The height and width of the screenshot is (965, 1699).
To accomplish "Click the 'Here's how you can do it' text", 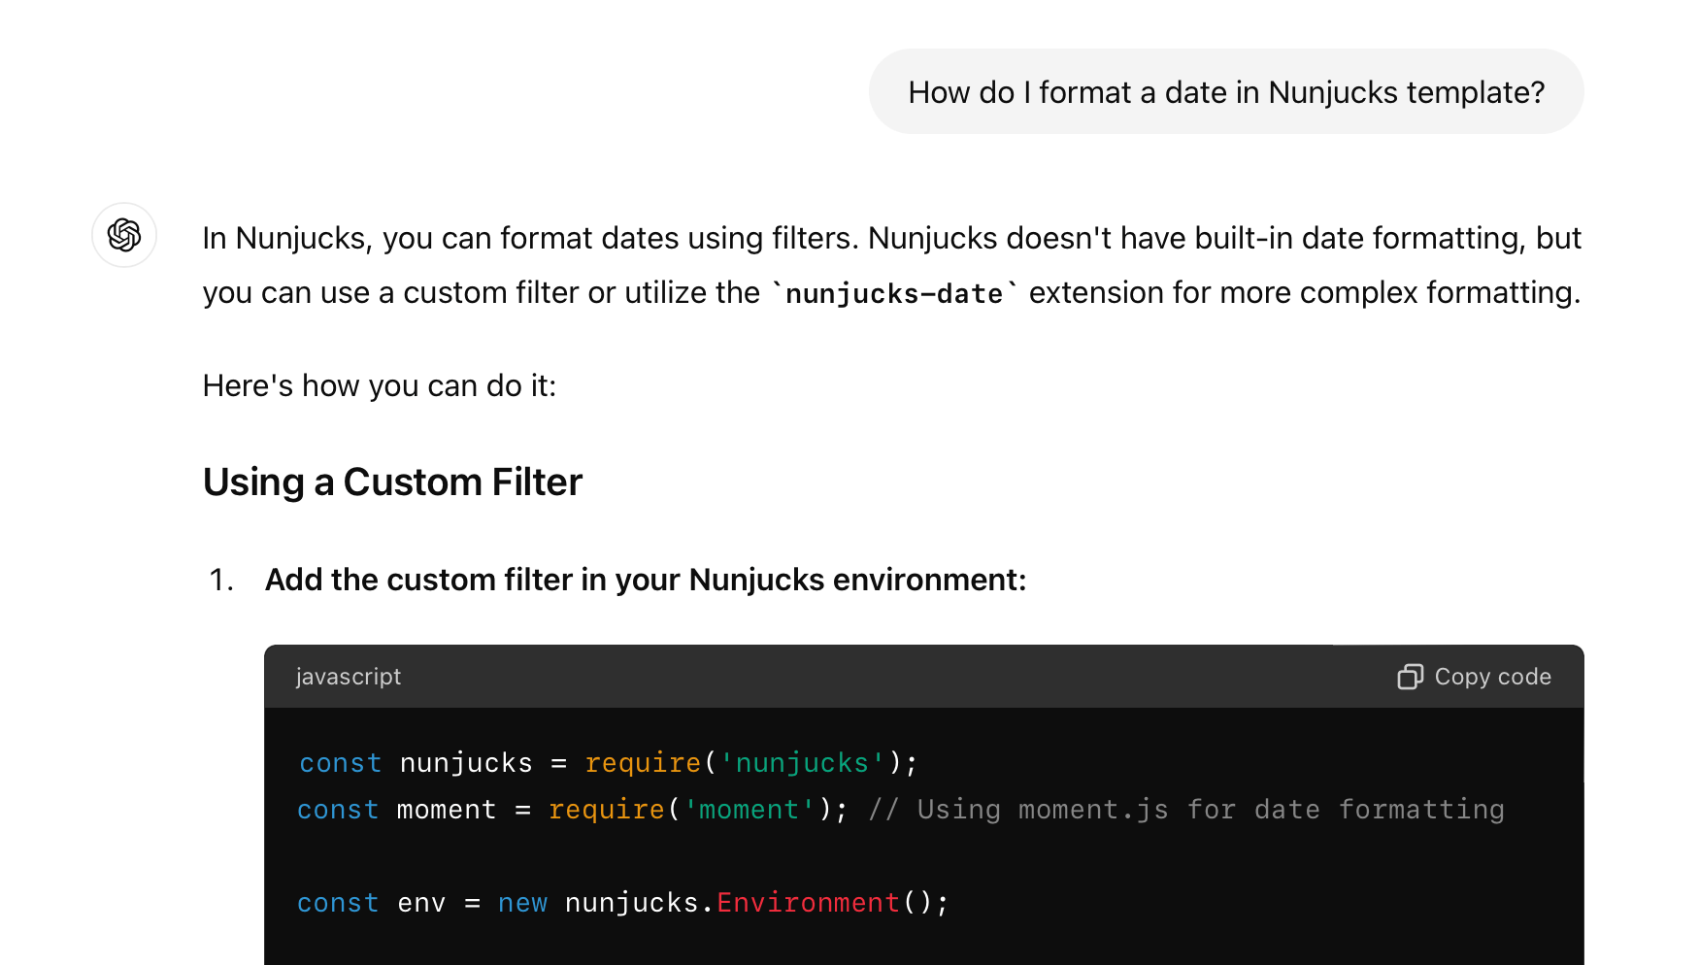I will tap(380, 385).
